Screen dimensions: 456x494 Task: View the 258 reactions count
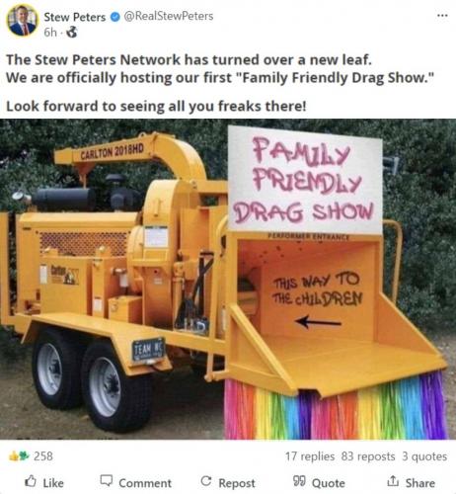coord(43,456)
